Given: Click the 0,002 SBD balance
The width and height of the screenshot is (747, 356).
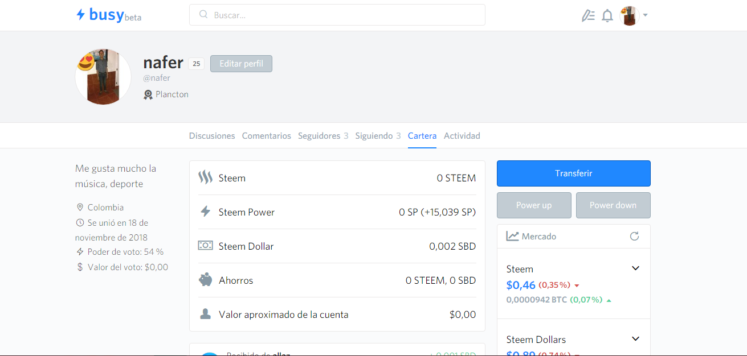Looking at the screenshot, I should tap(452, 246).
